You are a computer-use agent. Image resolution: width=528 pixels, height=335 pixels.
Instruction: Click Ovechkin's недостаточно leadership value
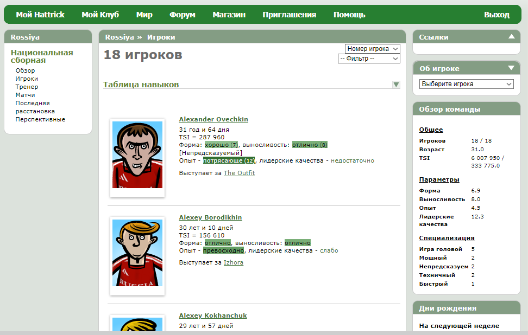352,160
